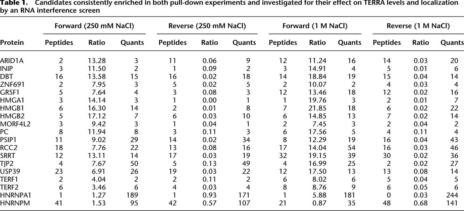
Task: Click the PSIP1 protein row label
Action: [8, 140]
